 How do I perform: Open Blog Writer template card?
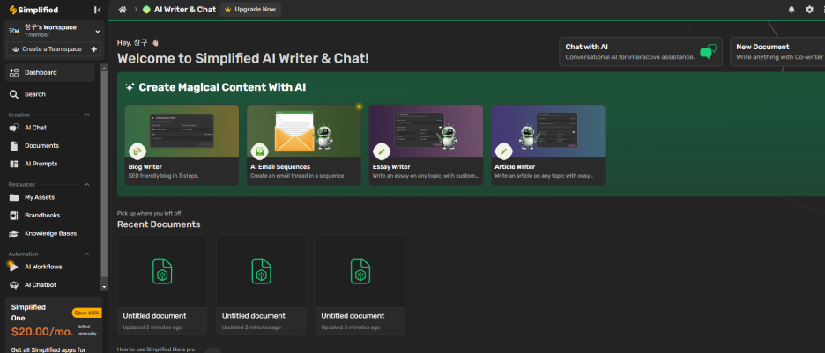pyautogui.click(x=182, y=145)
